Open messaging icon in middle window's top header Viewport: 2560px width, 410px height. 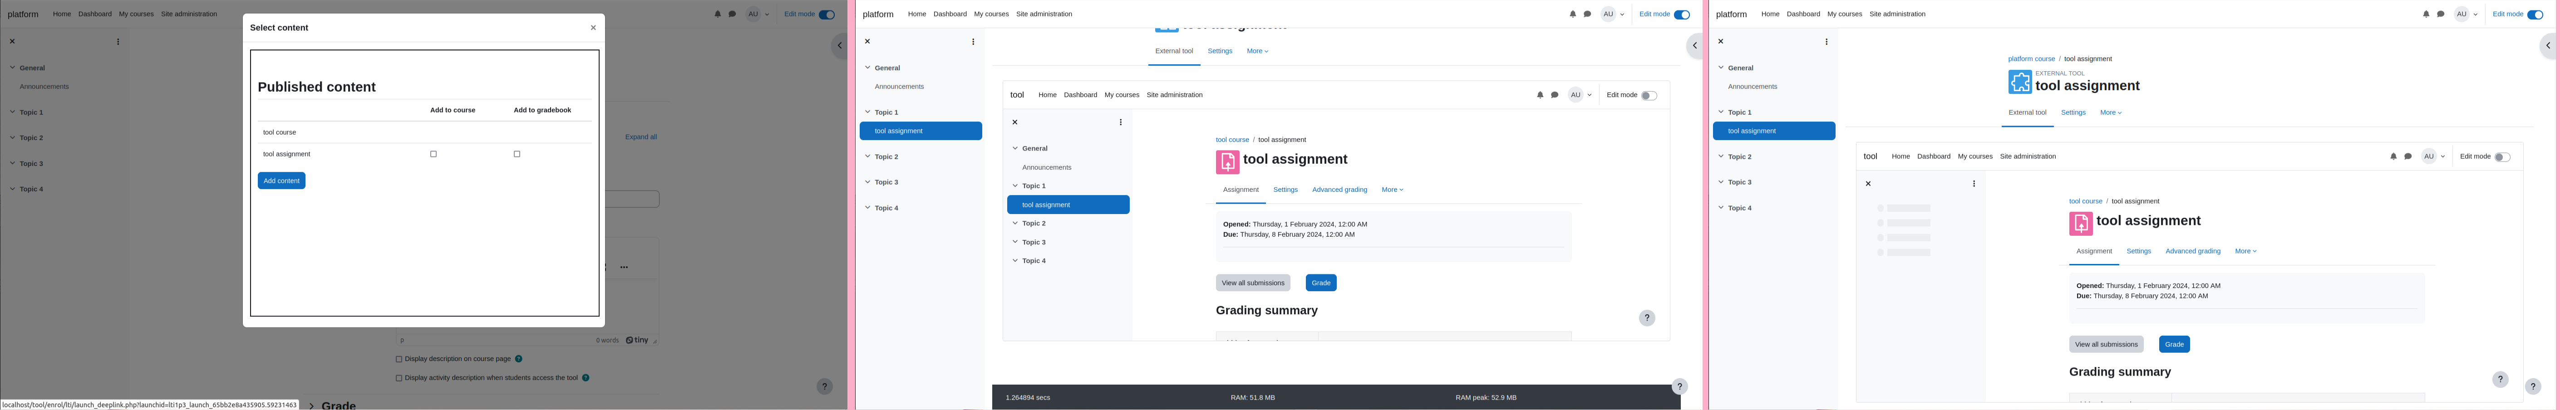(x=1587, y=14)
